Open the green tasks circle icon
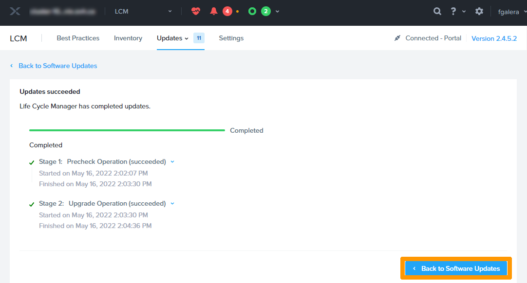This screenshot has height=283, width=527. point(252,11)
